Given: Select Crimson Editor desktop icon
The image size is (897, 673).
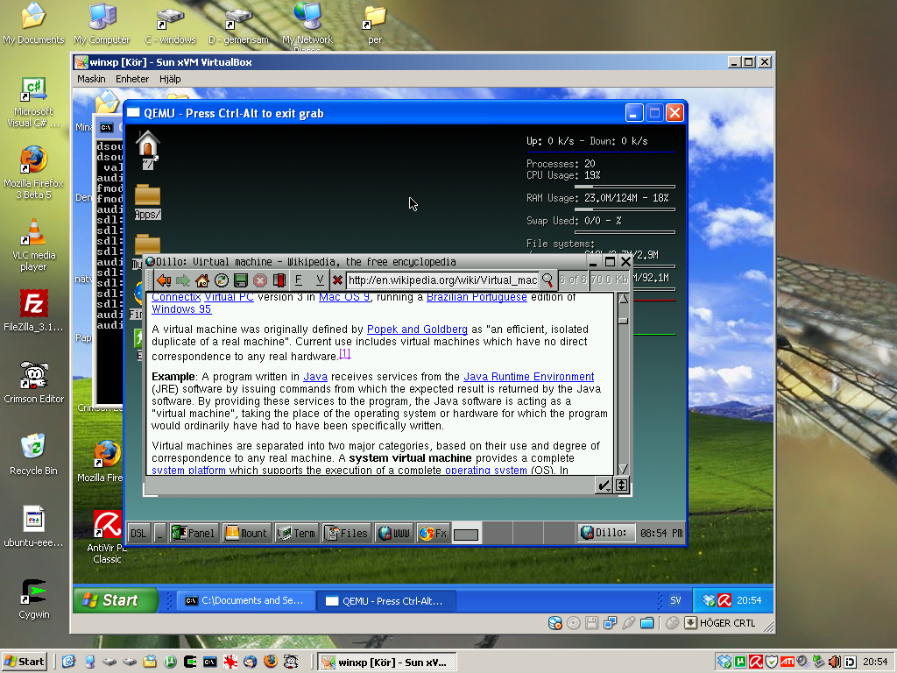Looking at the screenshot, I should click(34, 382).
